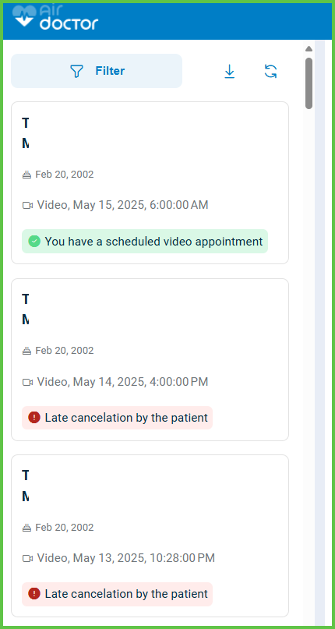Viewport: 335px width, 629px height.
Task: Open the May 13, 2025 10:28 PM appointment card
Action: [150, 535]
